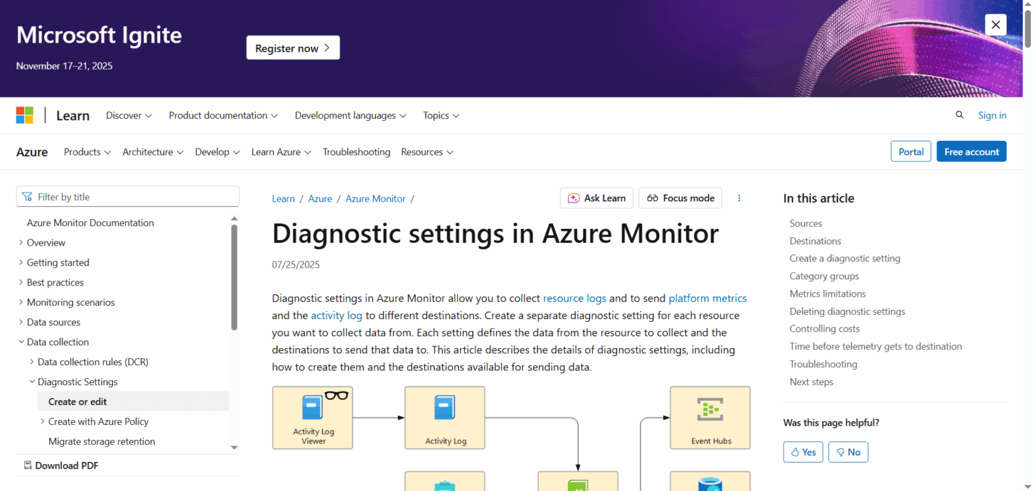Open the three-dot more actions menu

pos(739,197)
